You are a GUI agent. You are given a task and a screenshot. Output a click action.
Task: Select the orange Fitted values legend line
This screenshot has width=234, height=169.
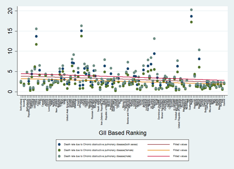tap(159, 150)
